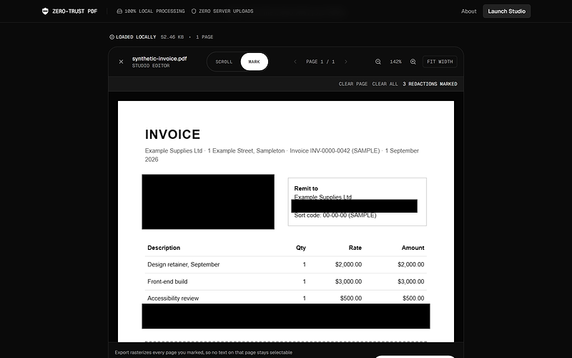Screen dimensions: 572x358
Task: Click the 142% zoom level value
Action: click(395, 62)
